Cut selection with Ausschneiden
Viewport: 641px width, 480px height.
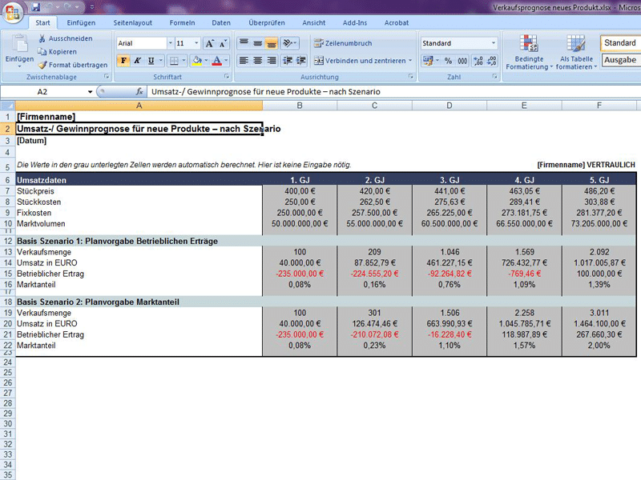(x=66, y=38)
